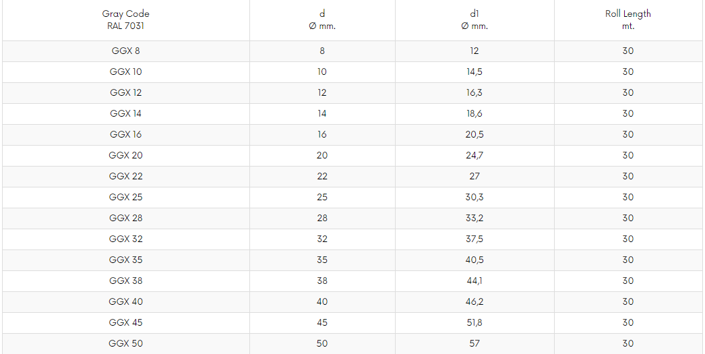Click the Roll Length mt. header
This screenshot has width=705, height=354.
pos(628,20)
